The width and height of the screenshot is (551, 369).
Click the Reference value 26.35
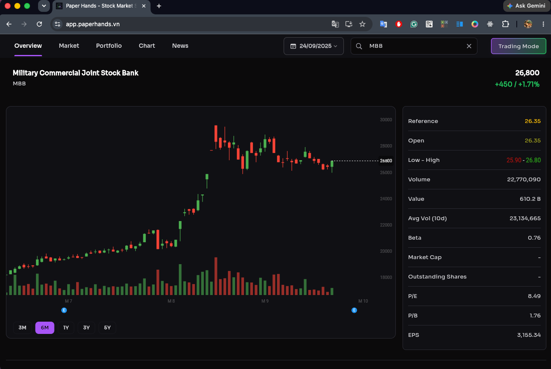point(533,121)
